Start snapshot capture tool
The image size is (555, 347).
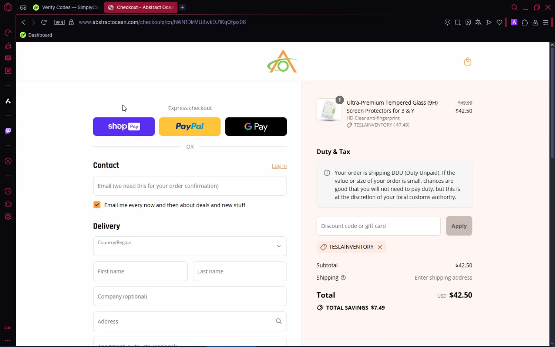(458, 23)
